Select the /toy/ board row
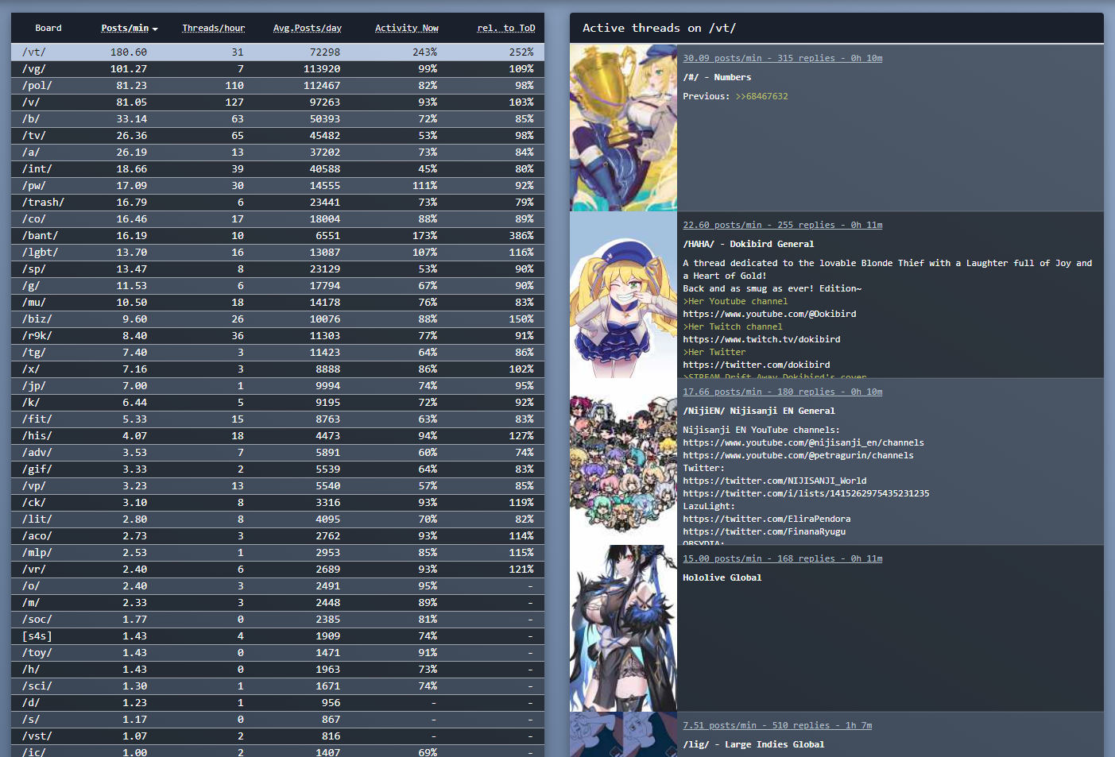This screenshot has width=1115, height=757. click(277, 653)
